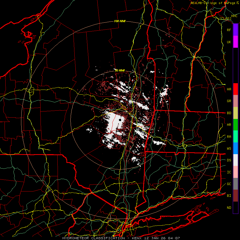Click the HA legend label

(x=229, y=89)
